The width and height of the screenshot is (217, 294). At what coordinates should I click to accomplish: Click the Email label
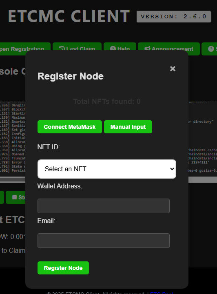46,221
